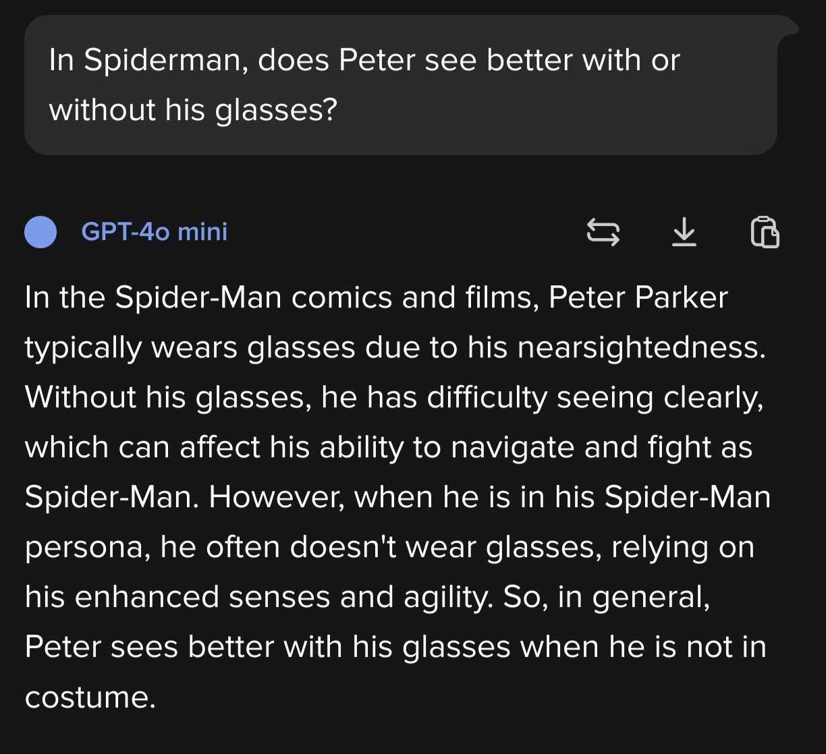Tap the user question message bubble

pos(400,85)
